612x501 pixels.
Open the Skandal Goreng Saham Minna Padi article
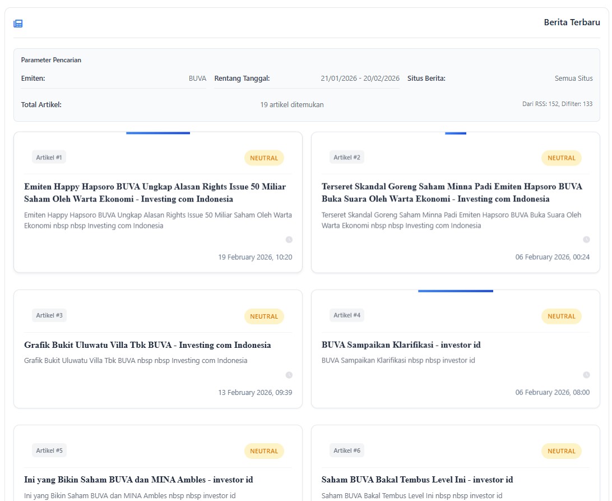(452, 192)
